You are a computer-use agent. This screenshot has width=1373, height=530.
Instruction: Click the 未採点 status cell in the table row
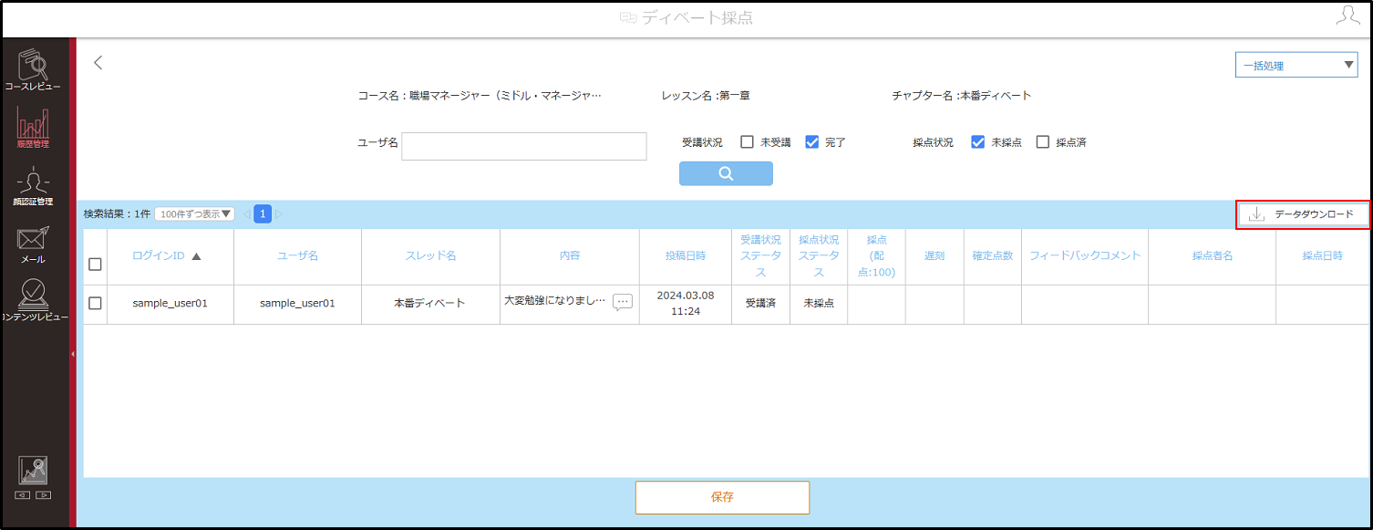tap(818, 304)
